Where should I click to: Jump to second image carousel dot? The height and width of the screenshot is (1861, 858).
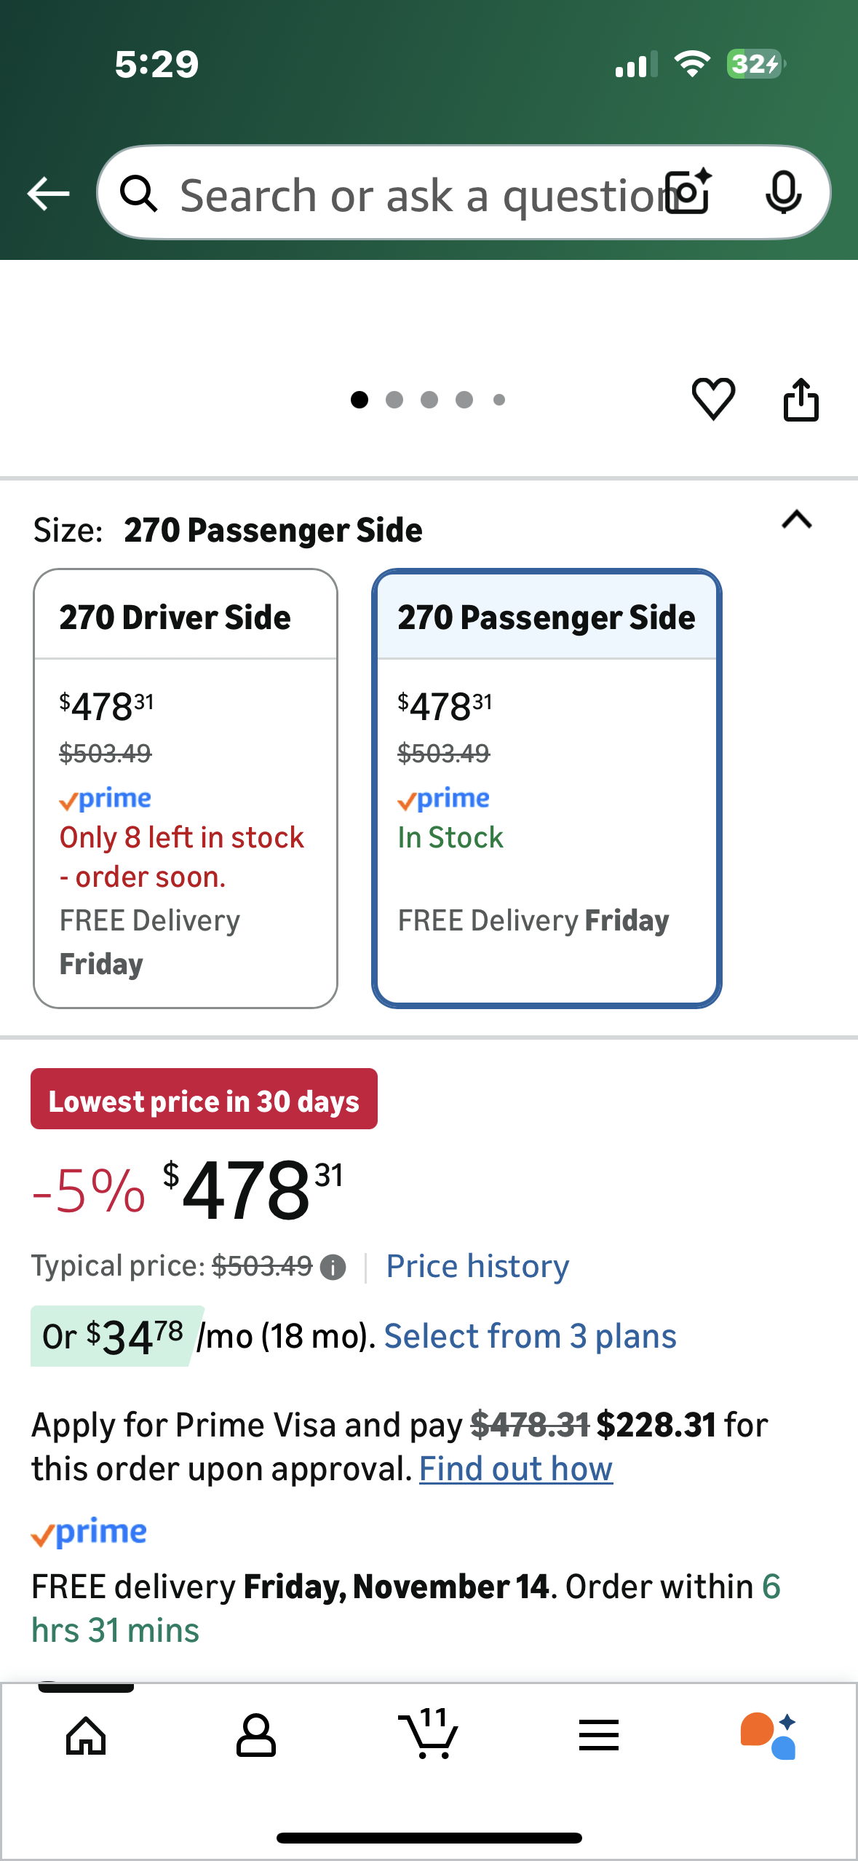394,400
